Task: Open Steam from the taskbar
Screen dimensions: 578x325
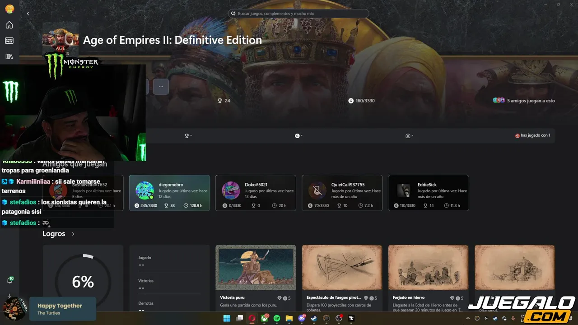Action: 314,318
